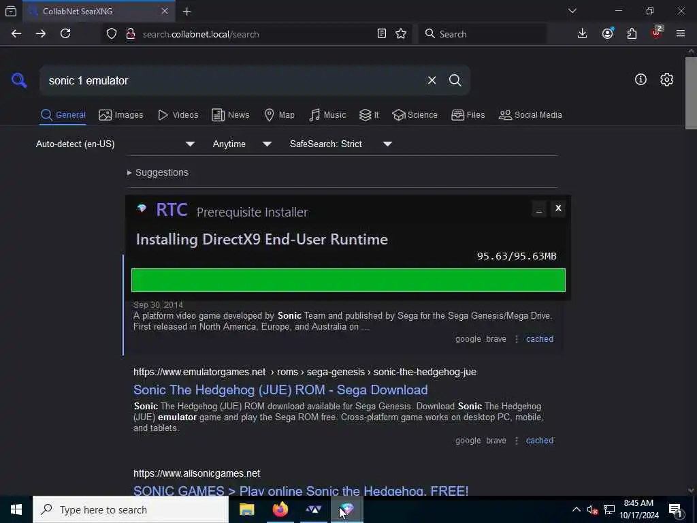List all tabs dropdown arrow
This screenshot has height=523, width=697.
click(572, 11)
